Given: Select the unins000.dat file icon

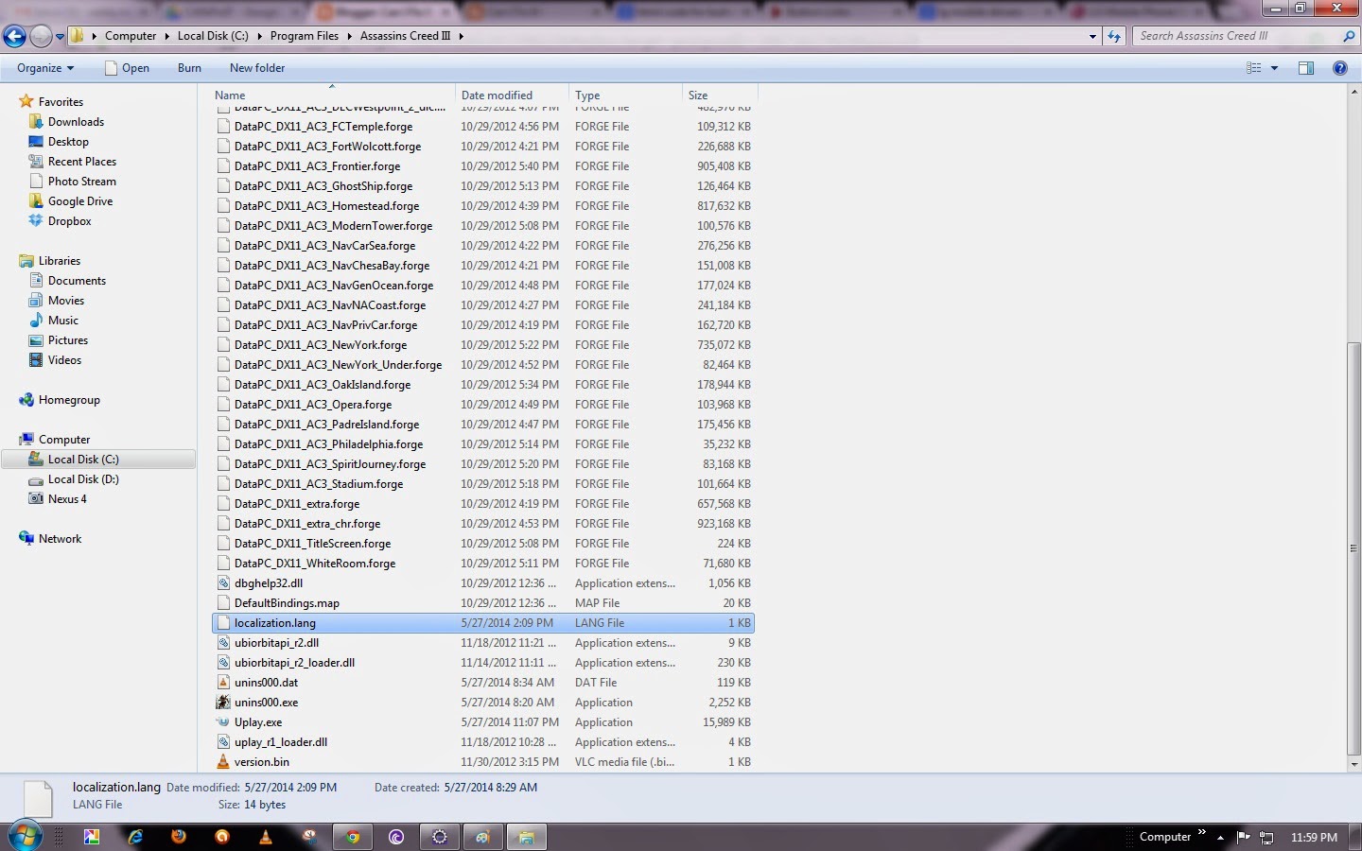Looking at the screenshot, I should pyautogui.click(x=223, y=683).
